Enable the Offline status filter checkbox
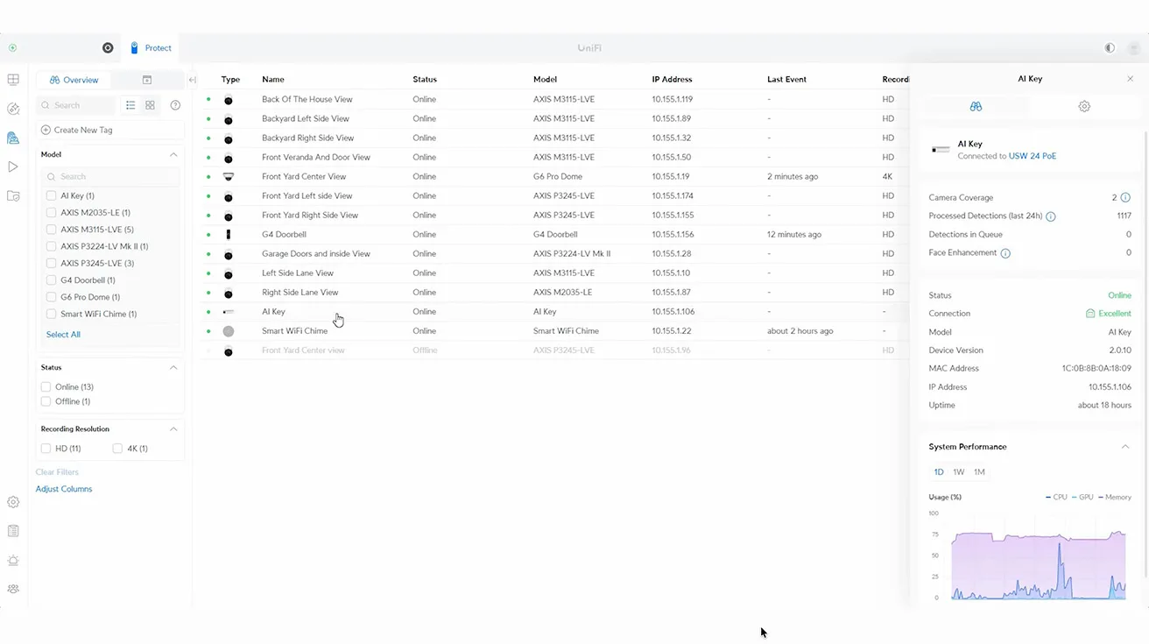The height and width of the screenshot is (644, 1149). [x=46, y=401]
